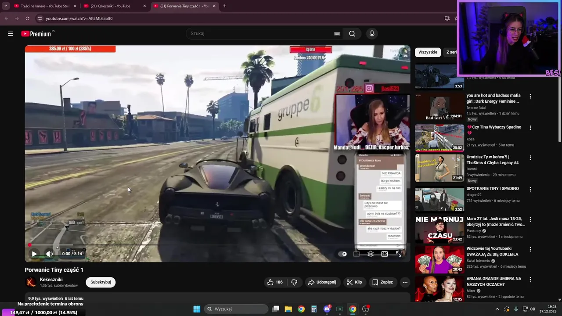Viewport: 562px width, 316px height.
Task: Mute the video volume
Action: [x=49, y=254]
